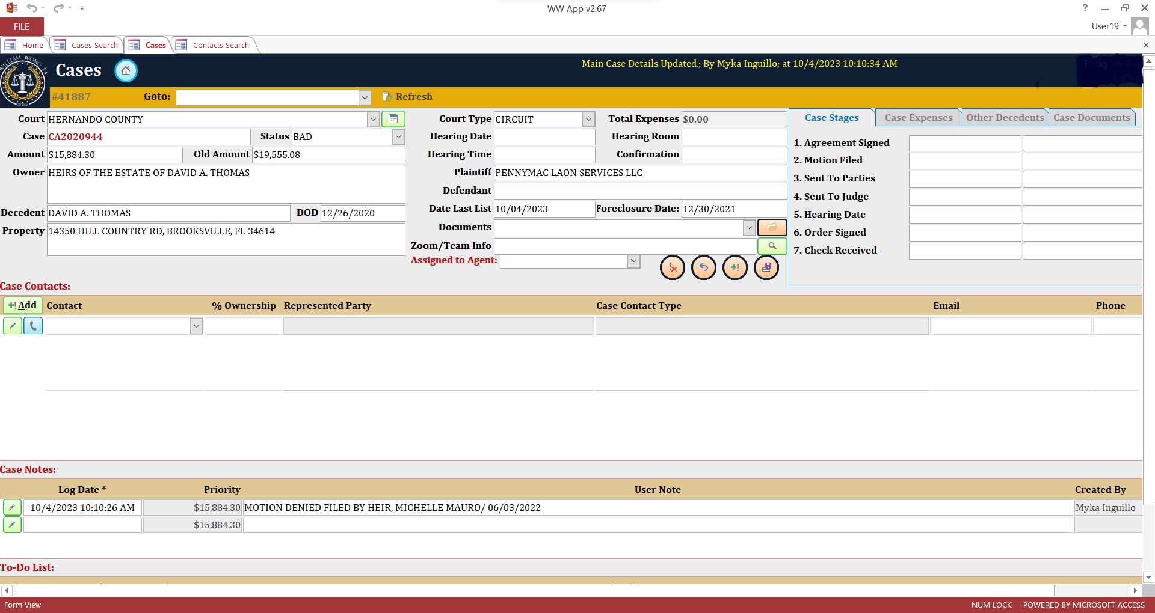
Task: Select the Case Expenses tab
Action: [919, 118]
